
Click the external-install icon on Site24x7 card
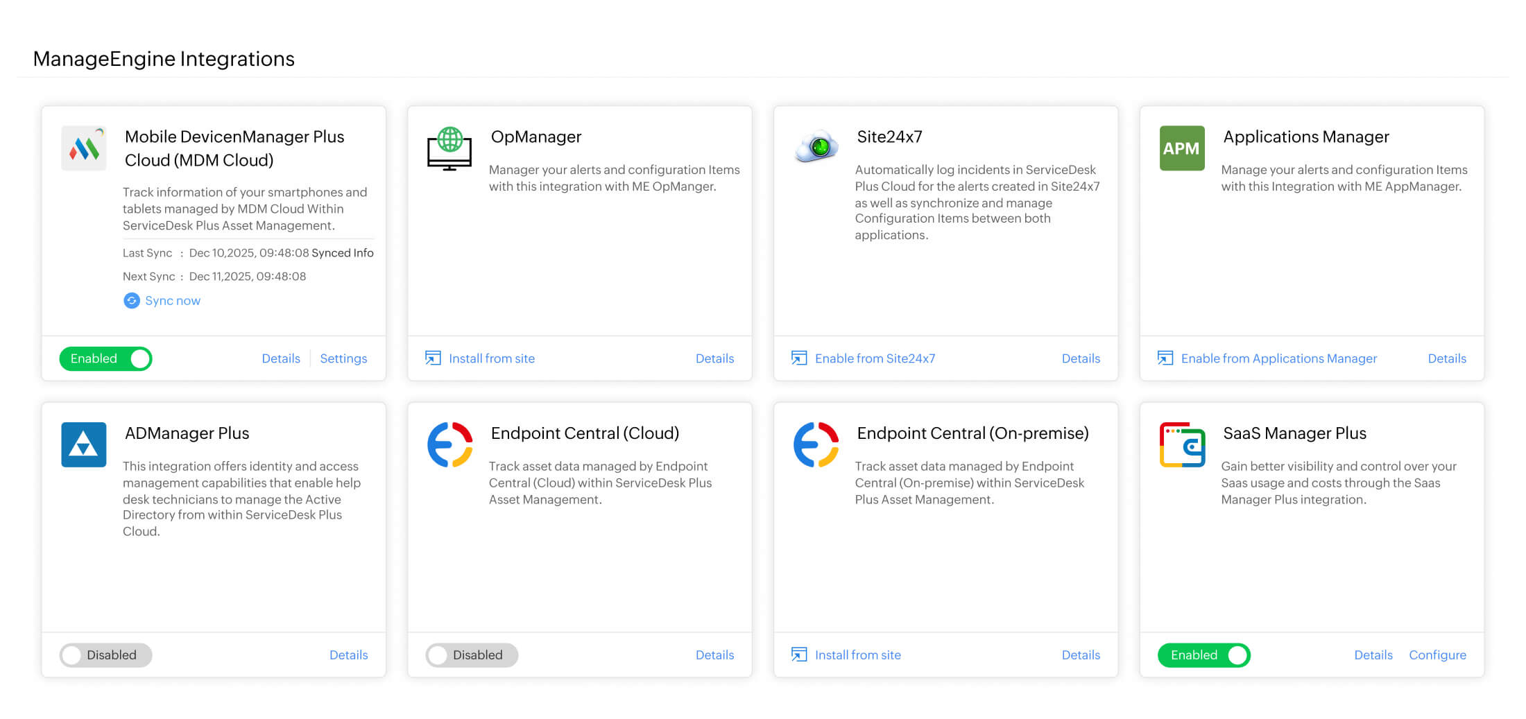pos(798,358)
